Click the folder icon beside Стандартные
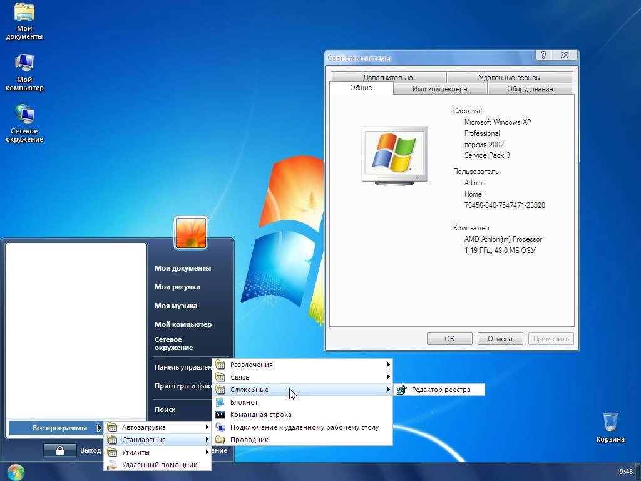 [112, 440]
